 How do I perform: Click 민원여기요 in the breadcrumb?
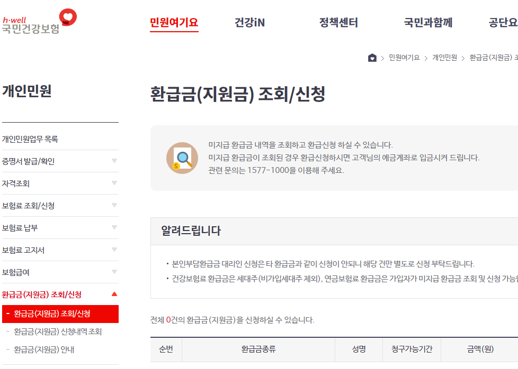(404, 58)
